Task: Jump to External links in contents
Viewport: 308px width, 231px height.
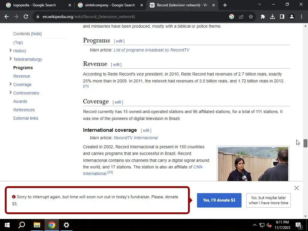Action: pyautogui.click(x=26, y=119)
